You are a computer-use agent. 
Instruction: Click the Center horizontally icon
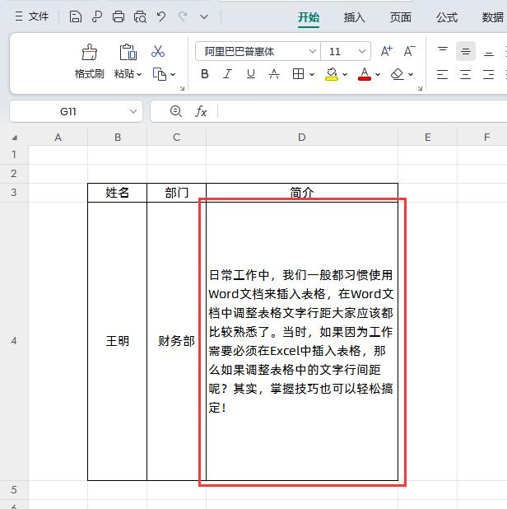(466, 74)
